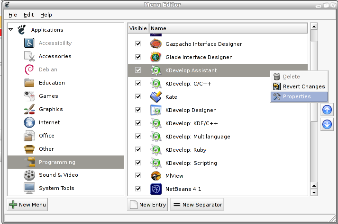This screenshot has height=224, width=338.
Task: Open the File menu
Action: point(12,15)
